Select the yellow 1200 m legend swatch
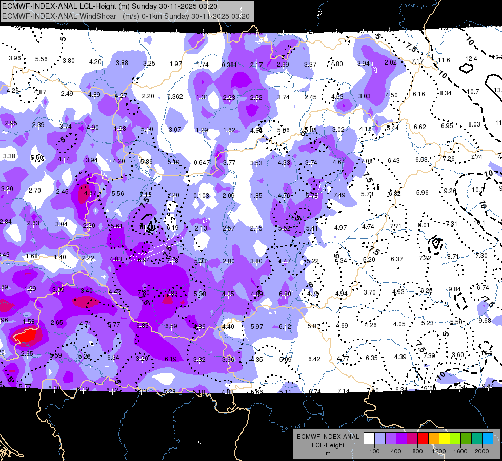Viewport: 502px width, 461px height. (445, 438)
